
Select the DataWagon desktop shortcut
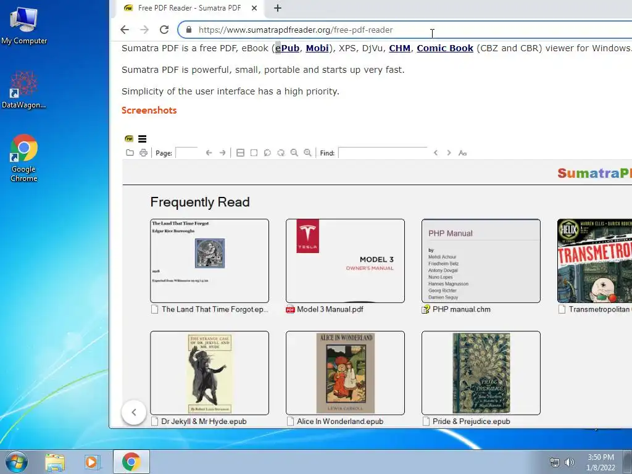pos(24,90)
